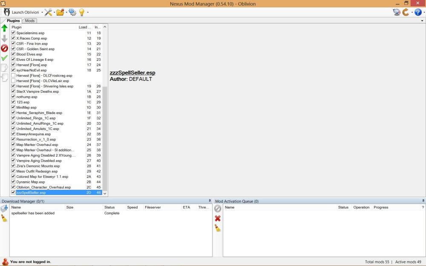Move plugin down with gray arrow
Viewport: 426px width, 266px height.
(4, 38)
